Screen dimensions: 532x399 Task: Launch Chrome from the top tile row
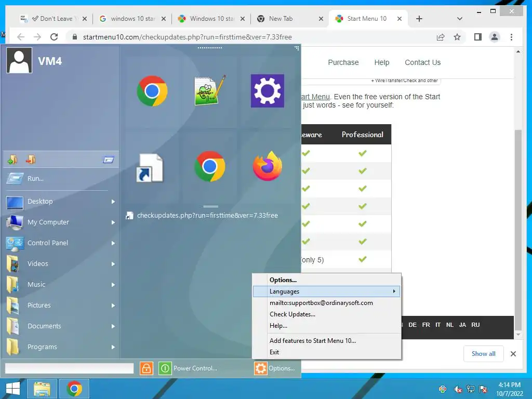pyautogui.click(x=152, y=90)
